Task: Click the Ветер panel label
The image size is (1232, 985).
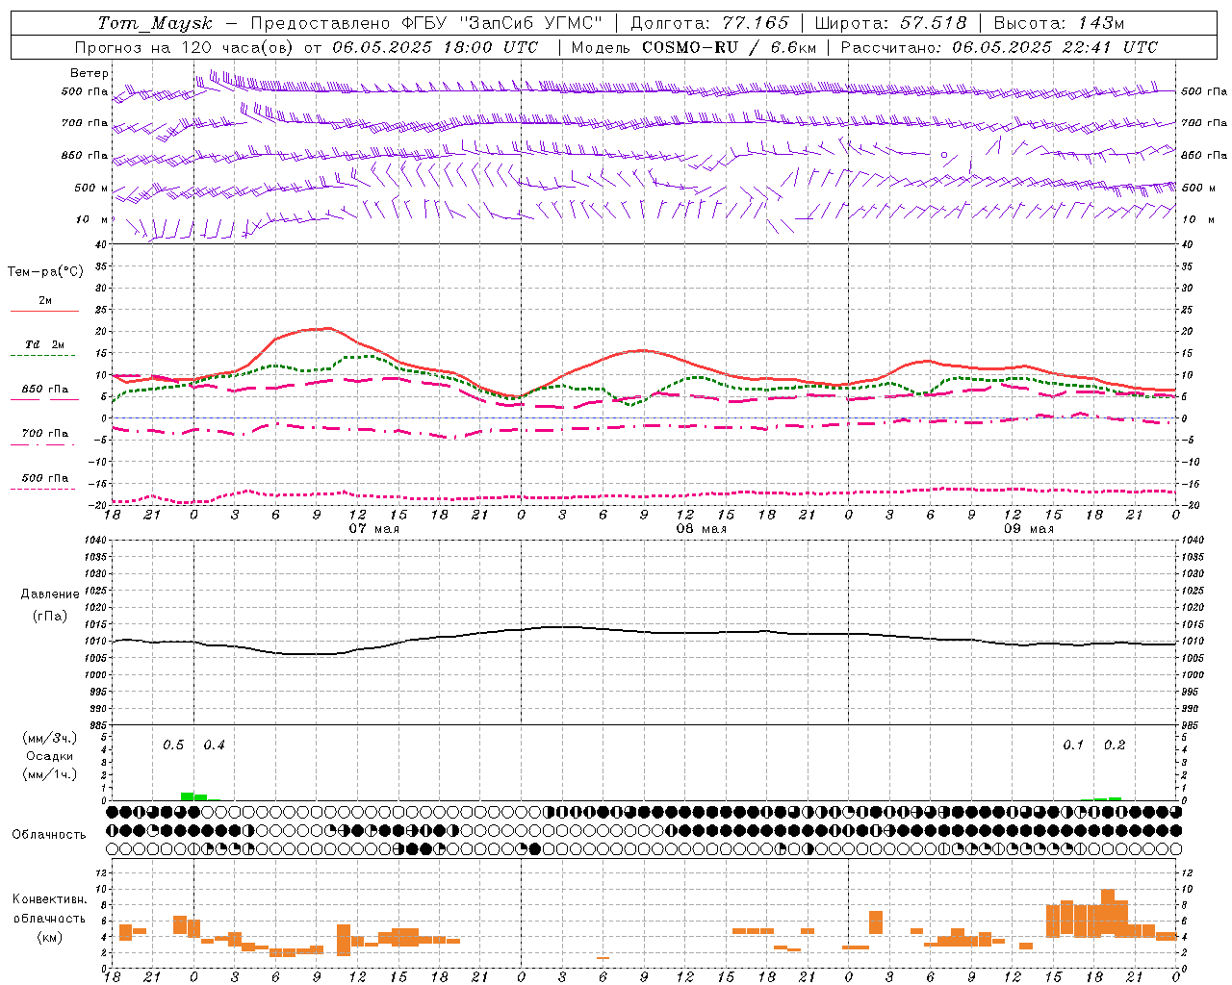Action: tap(90, 73)
